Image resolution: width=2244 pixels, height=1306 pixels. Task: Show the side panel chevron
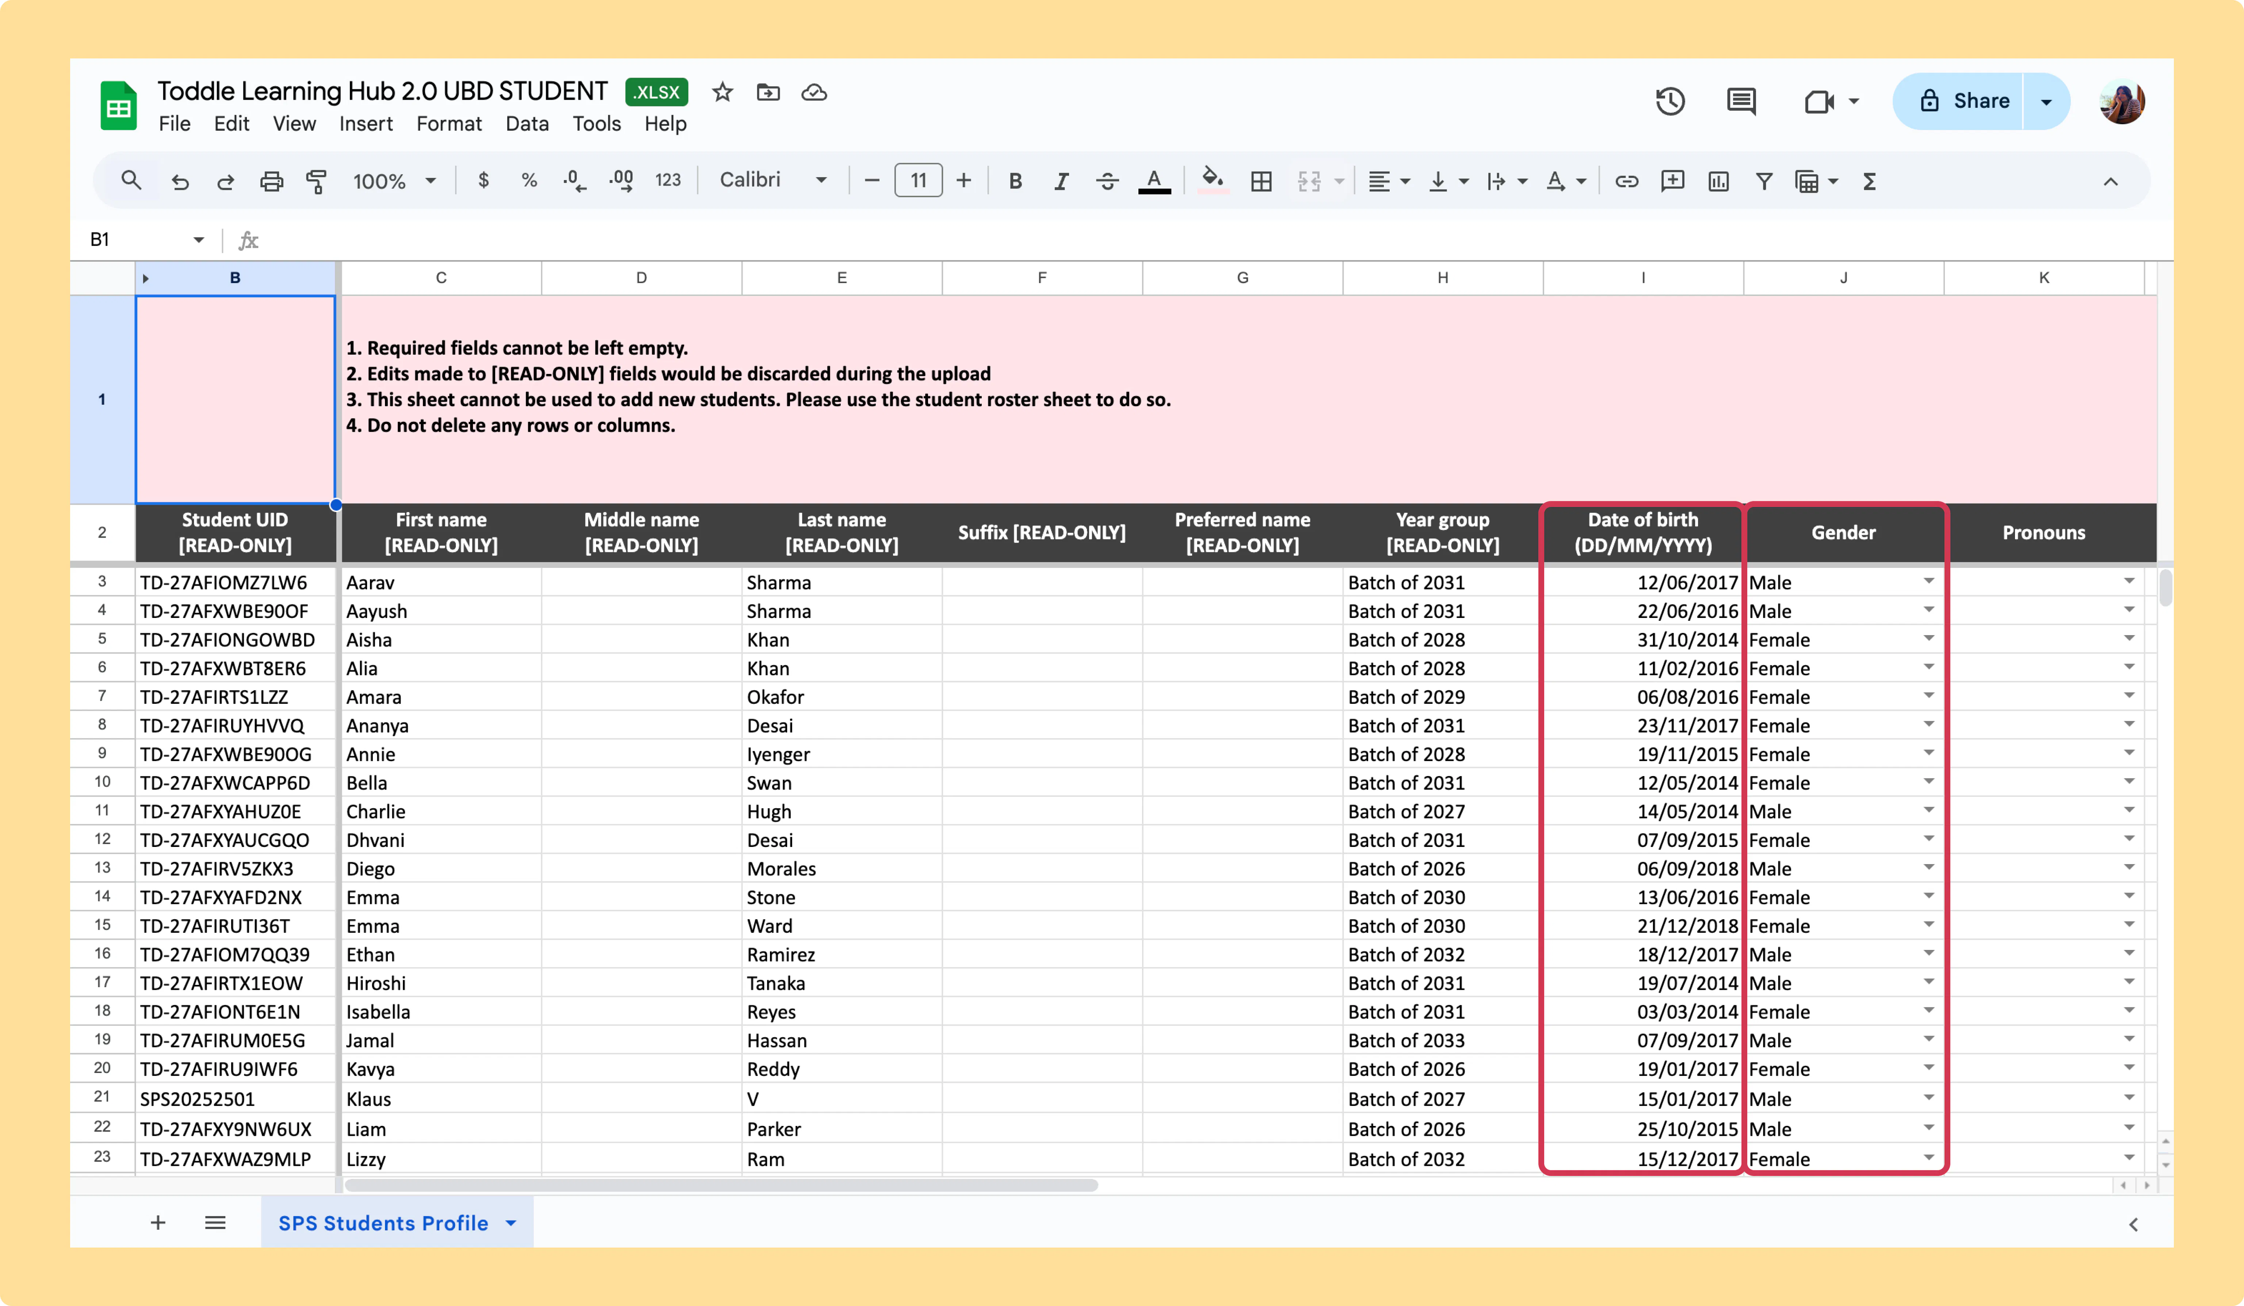2134,1224
